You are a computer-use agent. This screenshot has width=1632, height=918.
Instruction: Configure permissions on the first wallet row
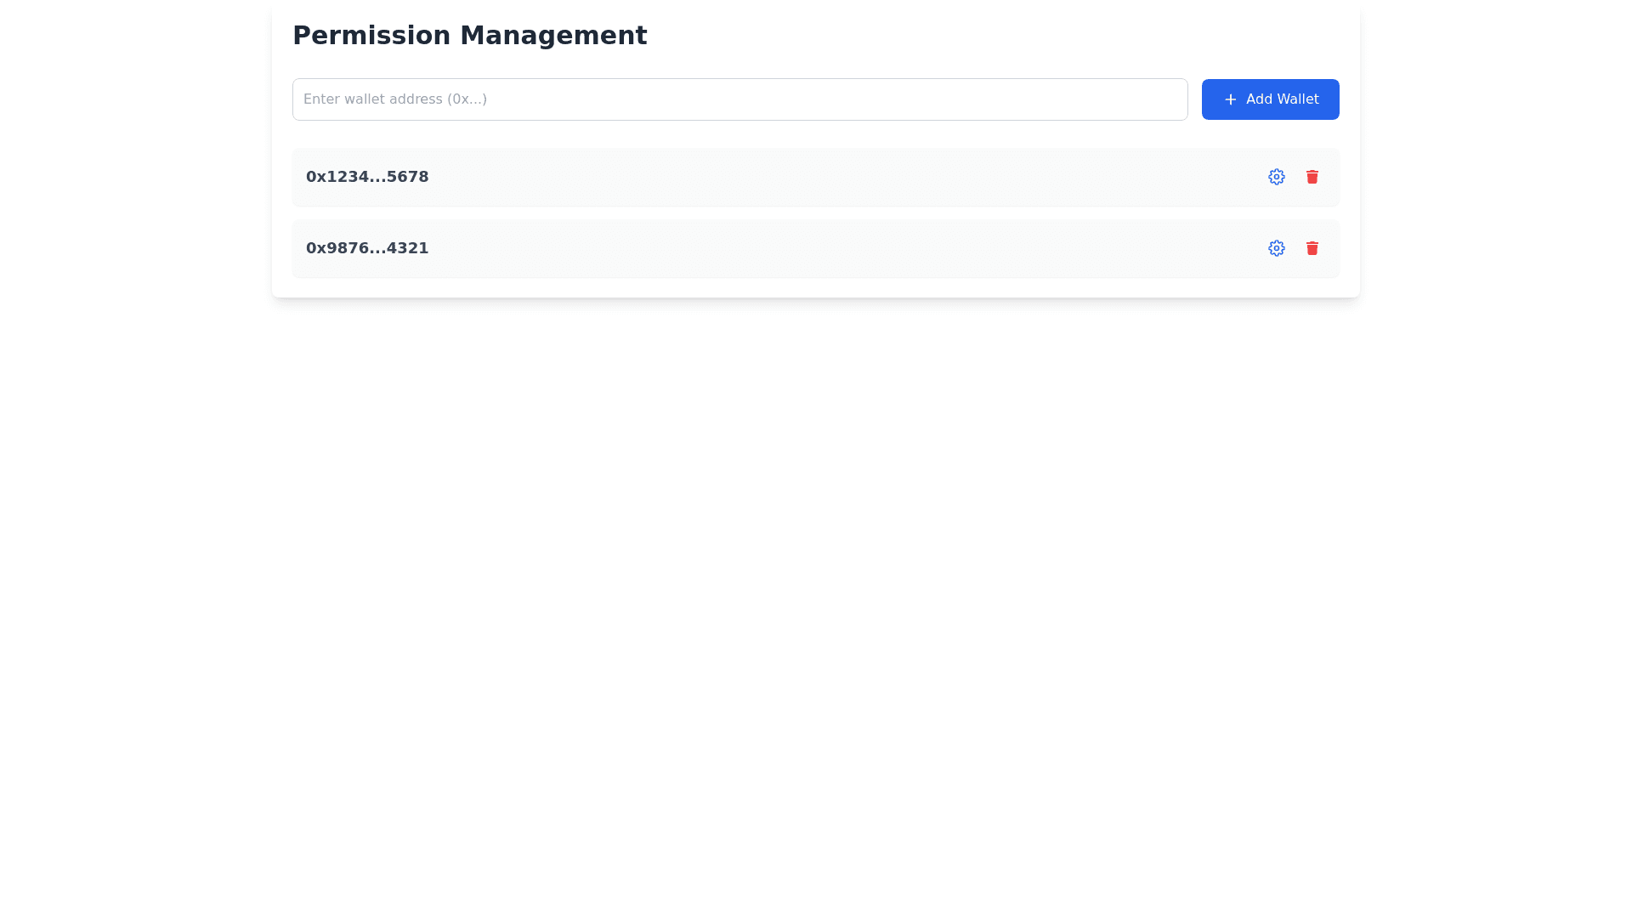tap(1276, 177)
